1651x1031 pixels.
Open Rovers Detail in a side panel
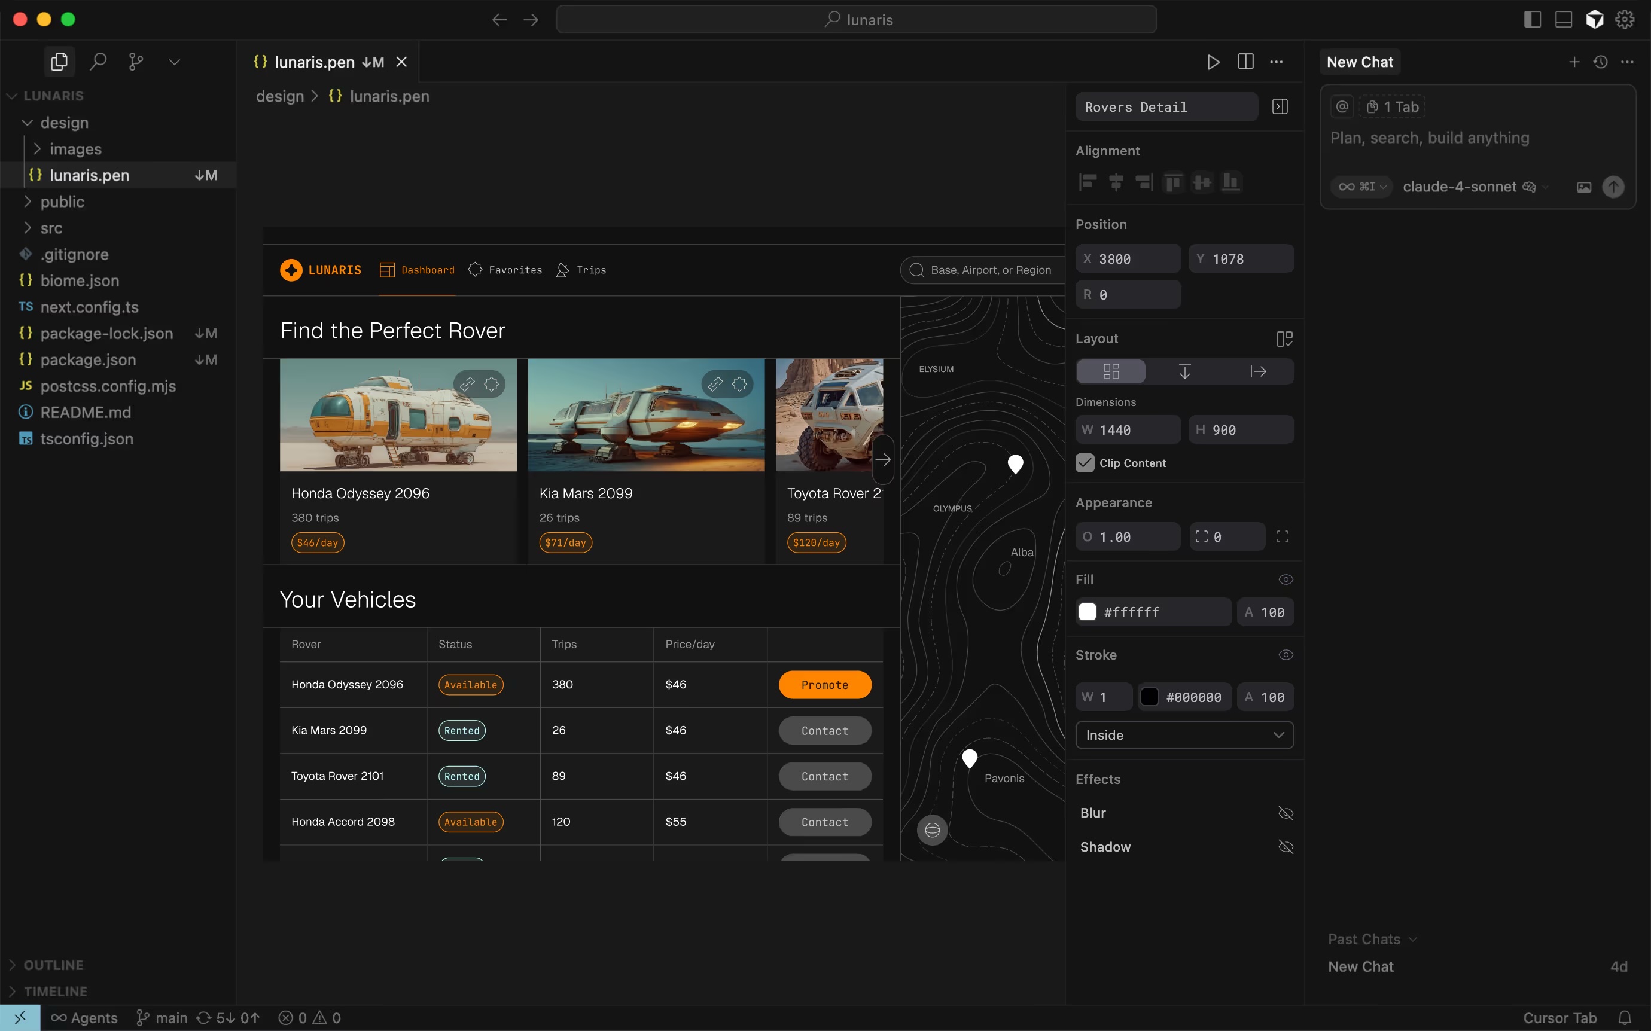pos(1280,106)
